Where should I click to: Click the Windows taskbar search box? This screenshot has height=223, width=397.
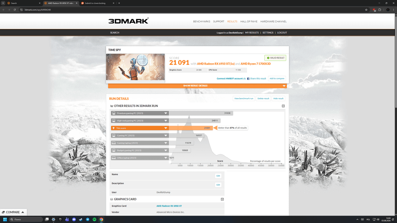pyautogui.click(x=26, y=219)
